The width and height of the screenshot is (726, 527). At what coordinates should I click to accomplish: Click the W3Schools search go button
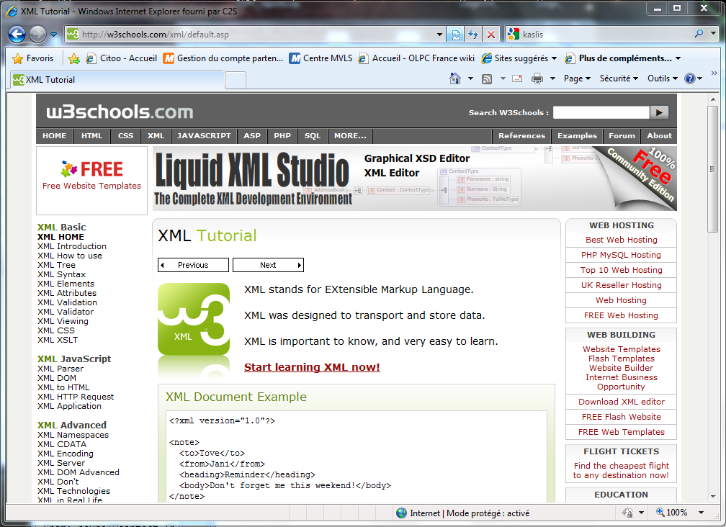(659, 112)
